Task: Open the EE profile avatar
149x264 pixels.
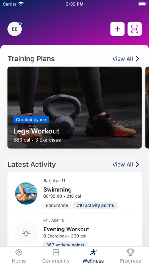Action: (15, 29)
